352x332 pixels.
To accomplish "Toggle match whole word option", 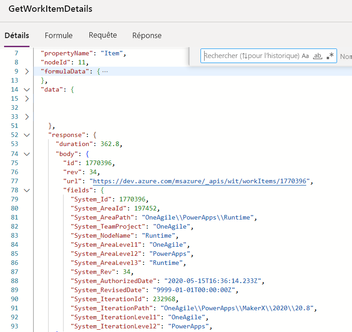I will [x=318, y=56].
